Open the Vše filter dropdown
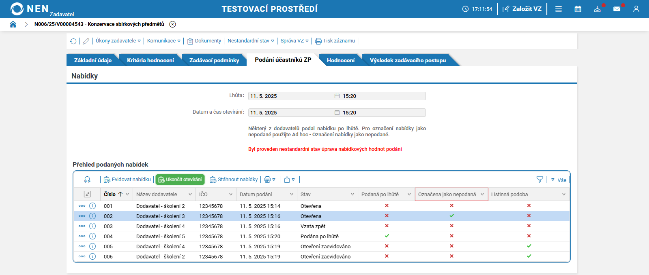Image resolution: width=649 pixels, height=275 pixels. [559, 180]
